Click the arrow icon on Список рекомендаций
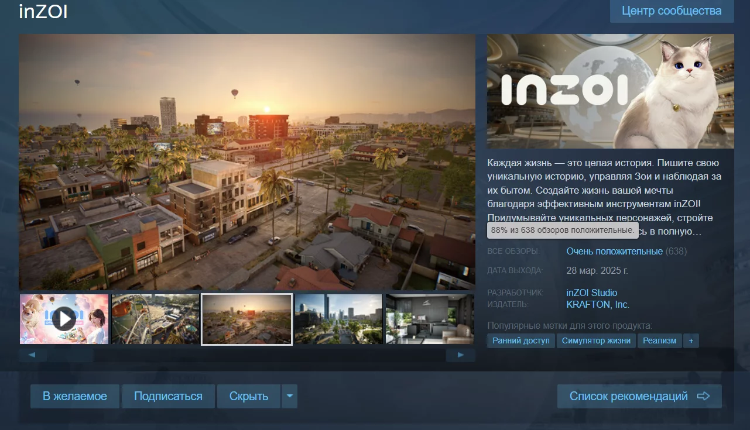The width and height of the screenshot is (750, 430). click(703, 396)
